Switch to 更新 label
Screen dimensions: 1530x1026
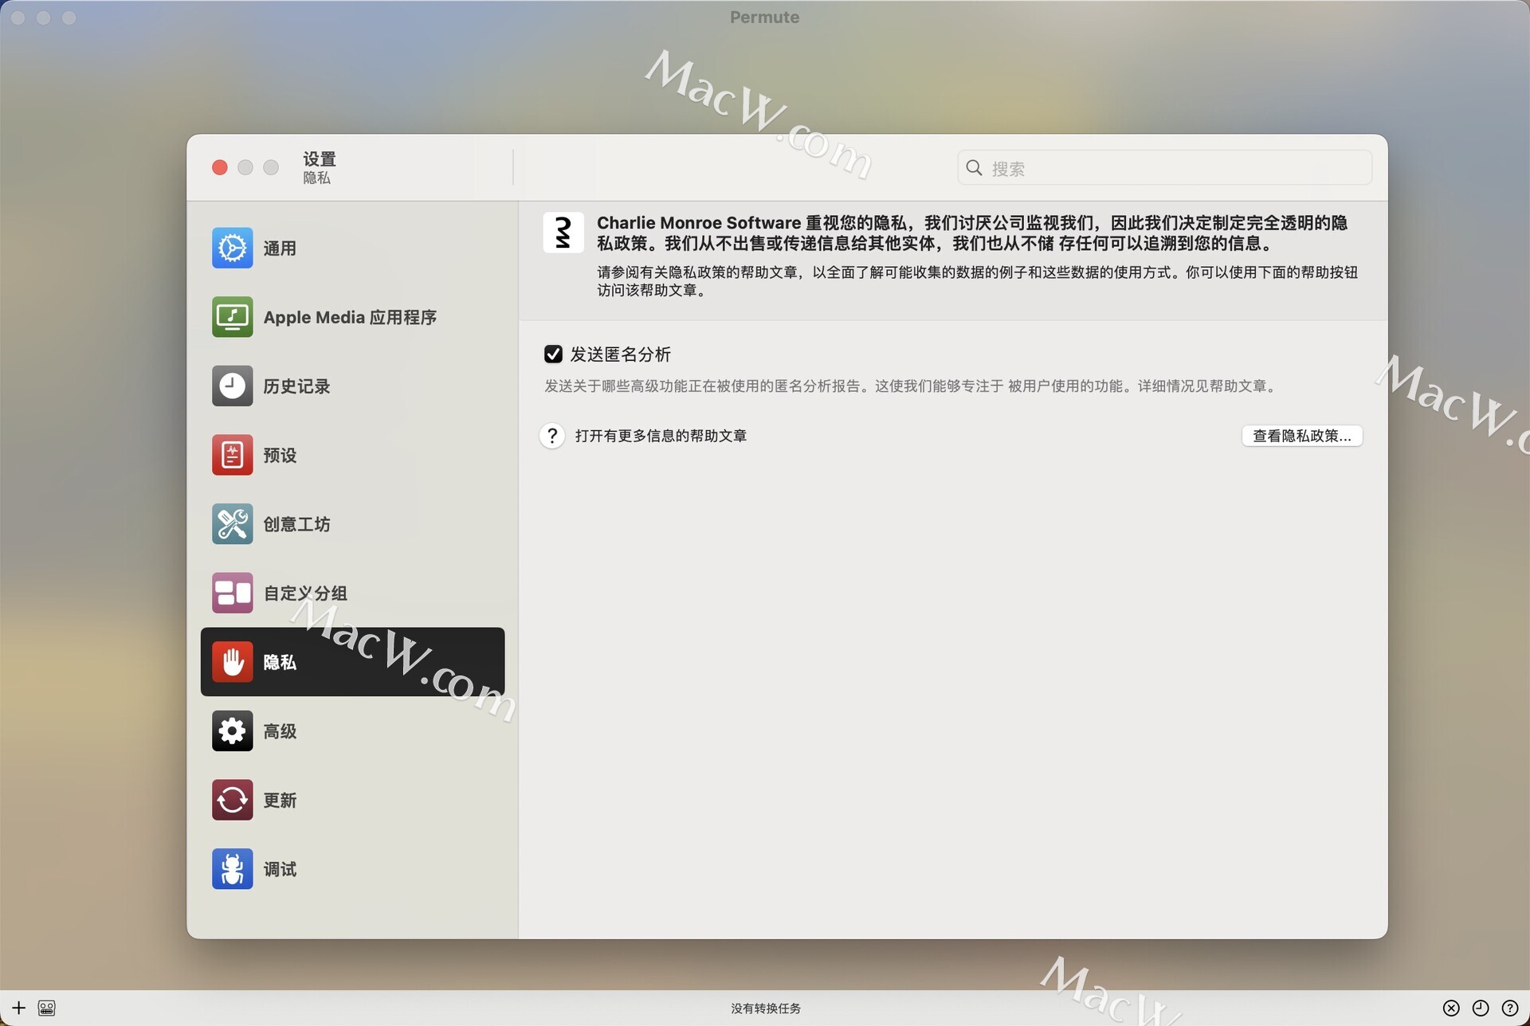(x=280, y=801)
